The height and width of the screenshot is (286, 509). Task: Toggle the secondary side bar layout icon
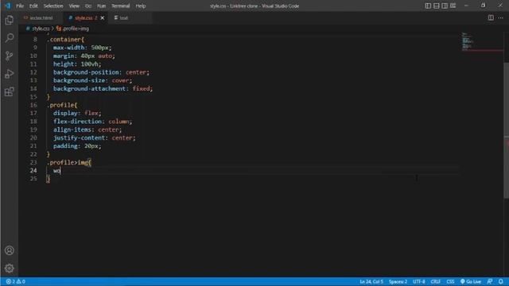click(445, 6)
